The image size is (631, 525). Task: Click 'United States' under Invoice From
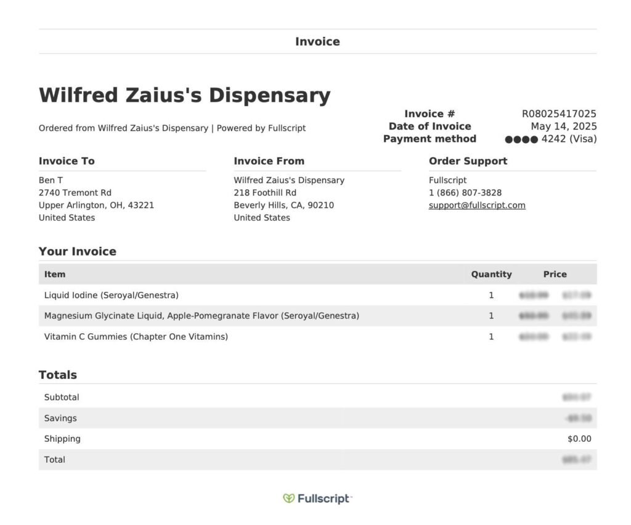point(262,218)
